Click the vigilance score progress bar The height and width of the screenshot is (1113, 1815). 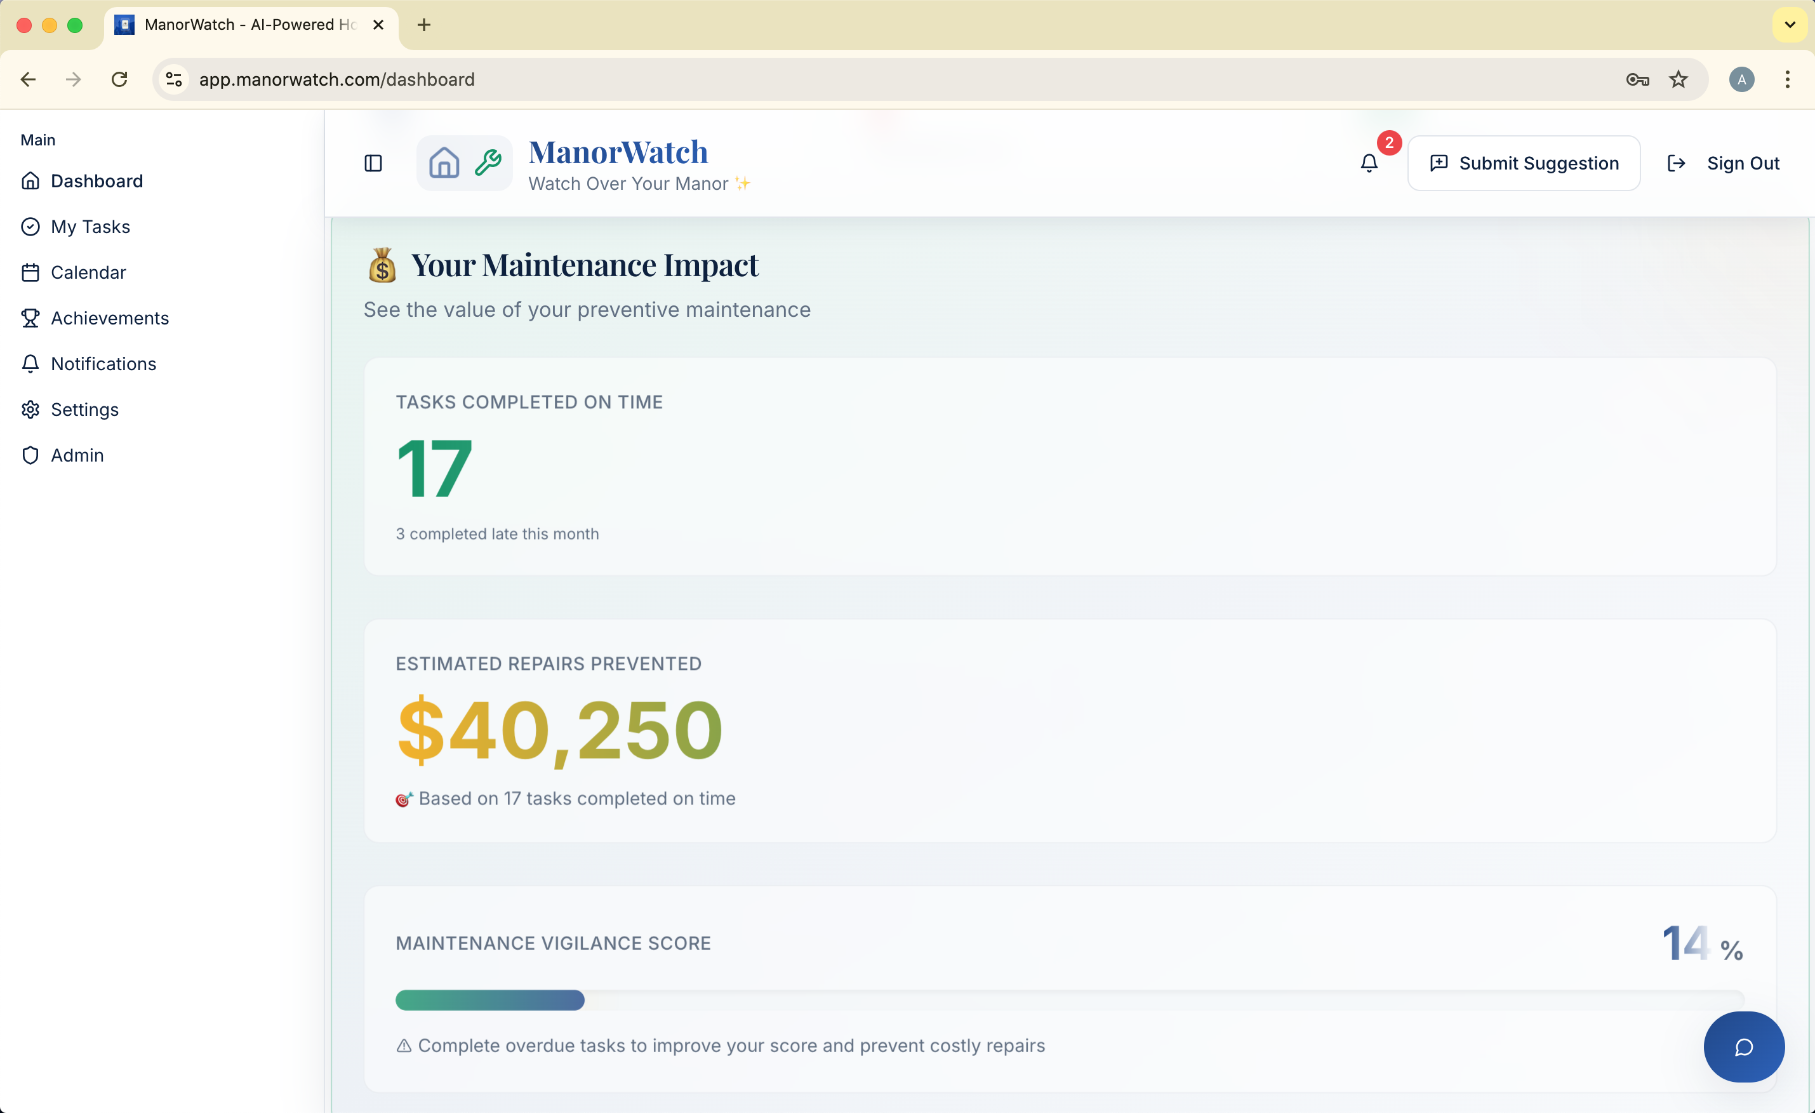point(1070,999)
